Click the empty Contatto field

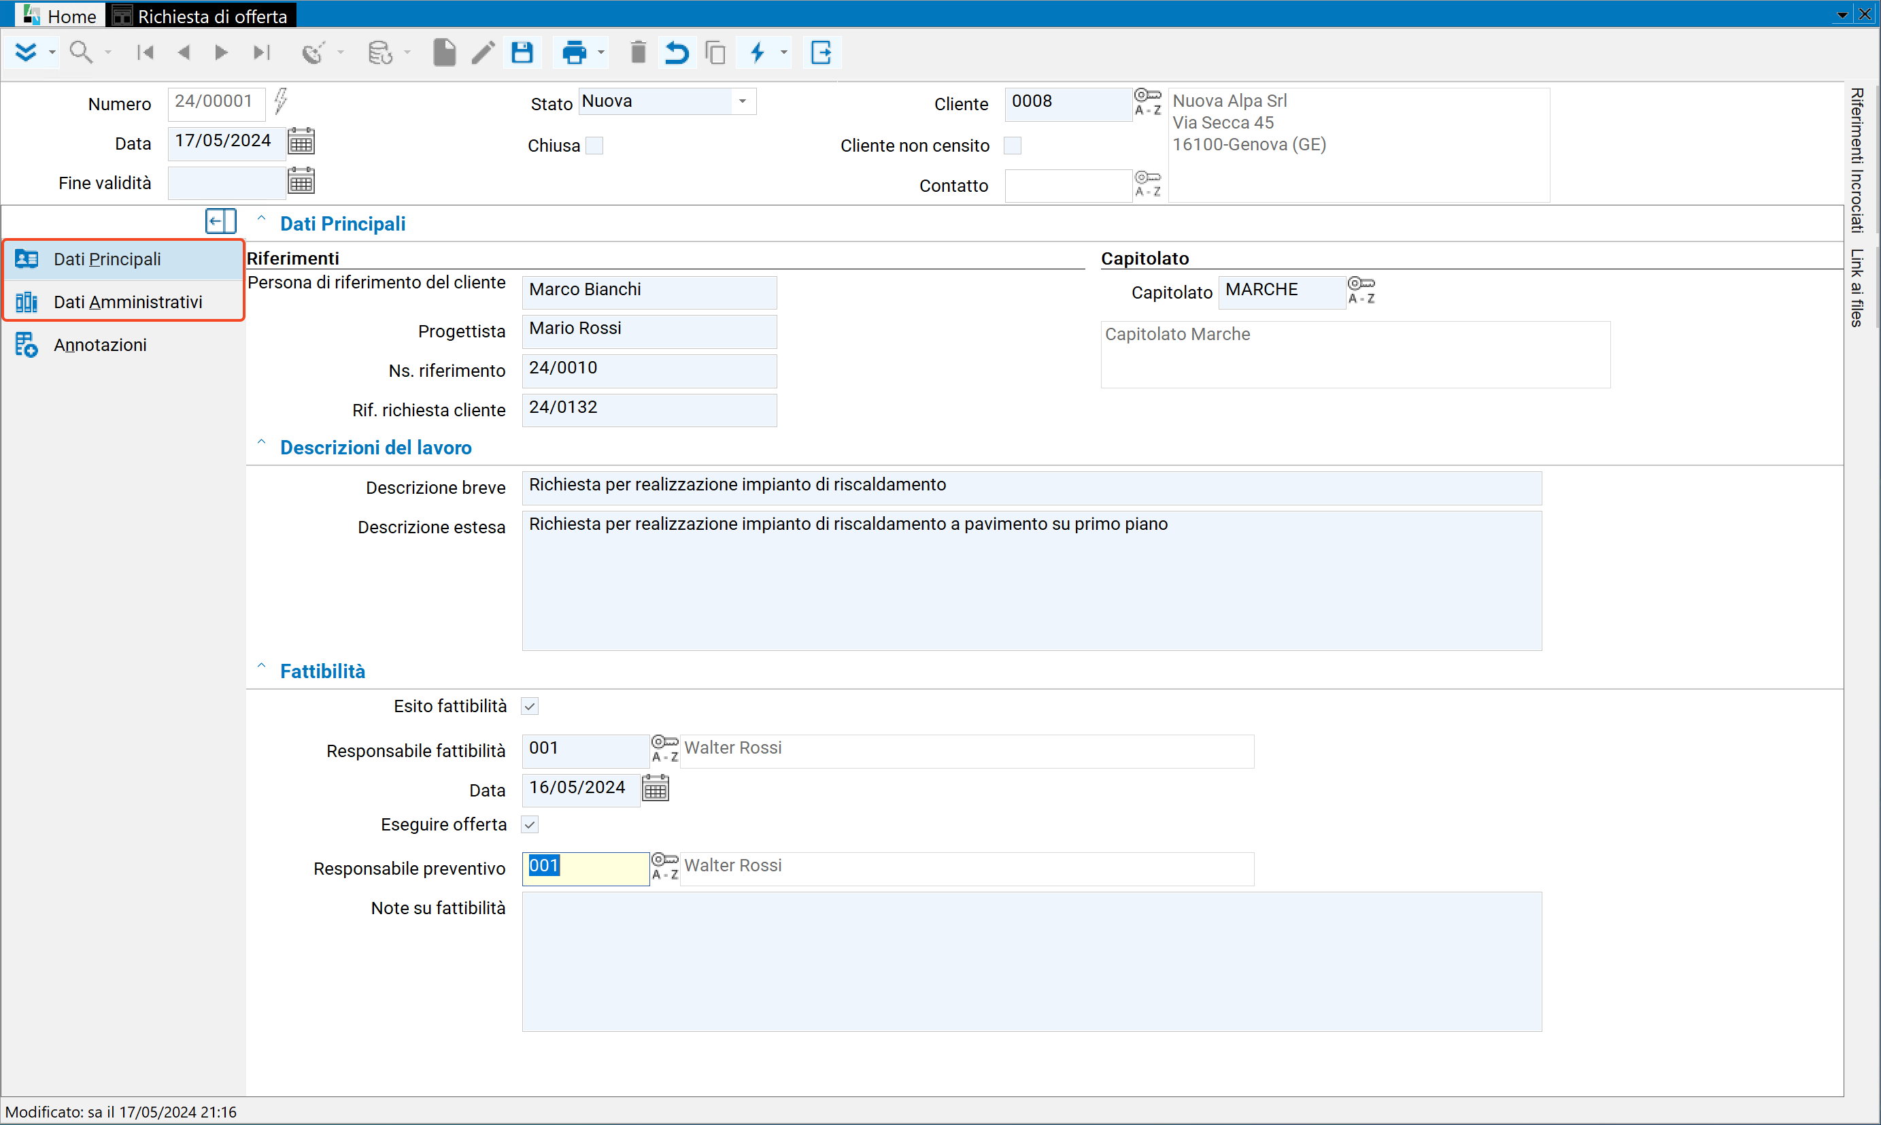pos(1068,186)
